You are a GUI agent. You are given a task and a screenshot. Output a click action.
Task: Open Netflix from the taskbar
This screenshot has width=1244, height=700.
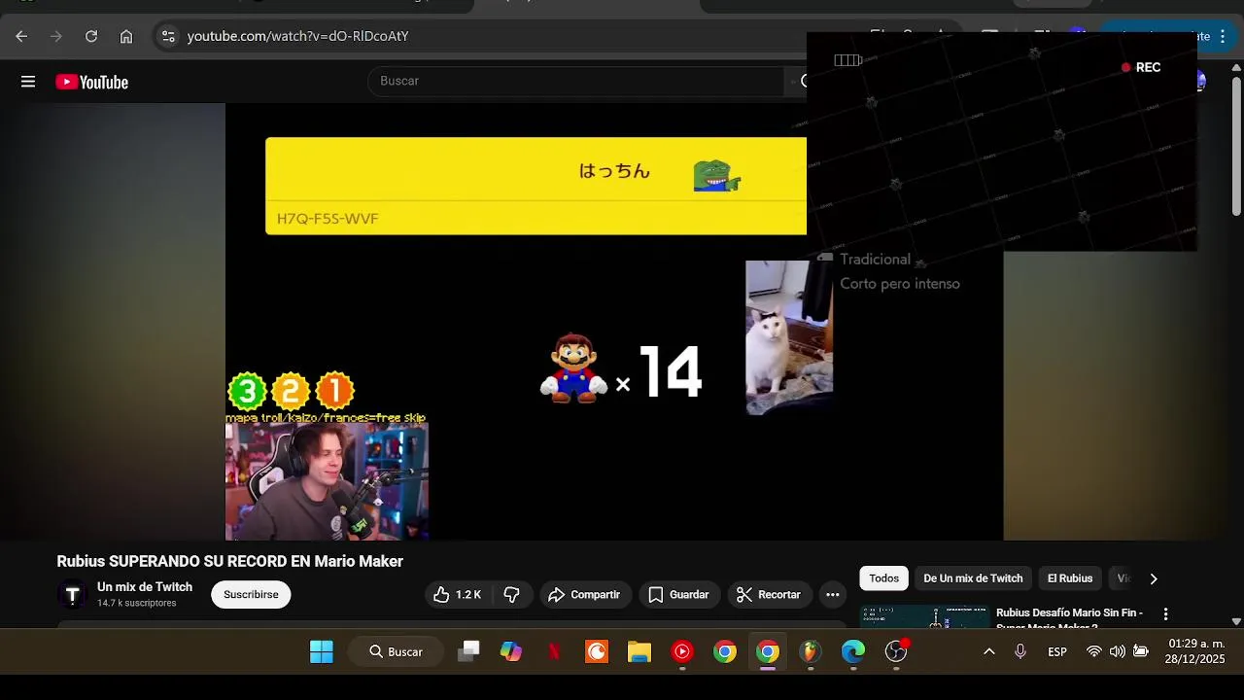(x=554, y=651)
